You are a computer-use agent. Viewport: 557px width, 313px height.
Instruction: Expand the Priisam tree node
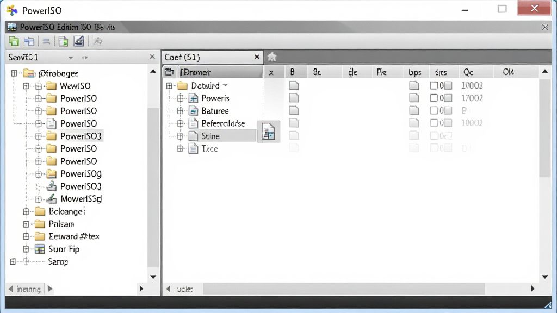pyautogui.click(x=26, y=224)
